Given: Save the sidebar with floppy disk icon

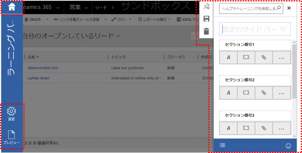Looking at the screenshot, I should [x=206, y=19].
